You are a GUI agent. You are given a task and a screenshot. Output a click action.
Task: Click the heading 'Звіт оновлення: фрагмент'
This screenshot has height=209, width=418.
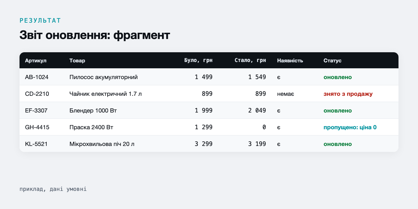tap(95, 35)
